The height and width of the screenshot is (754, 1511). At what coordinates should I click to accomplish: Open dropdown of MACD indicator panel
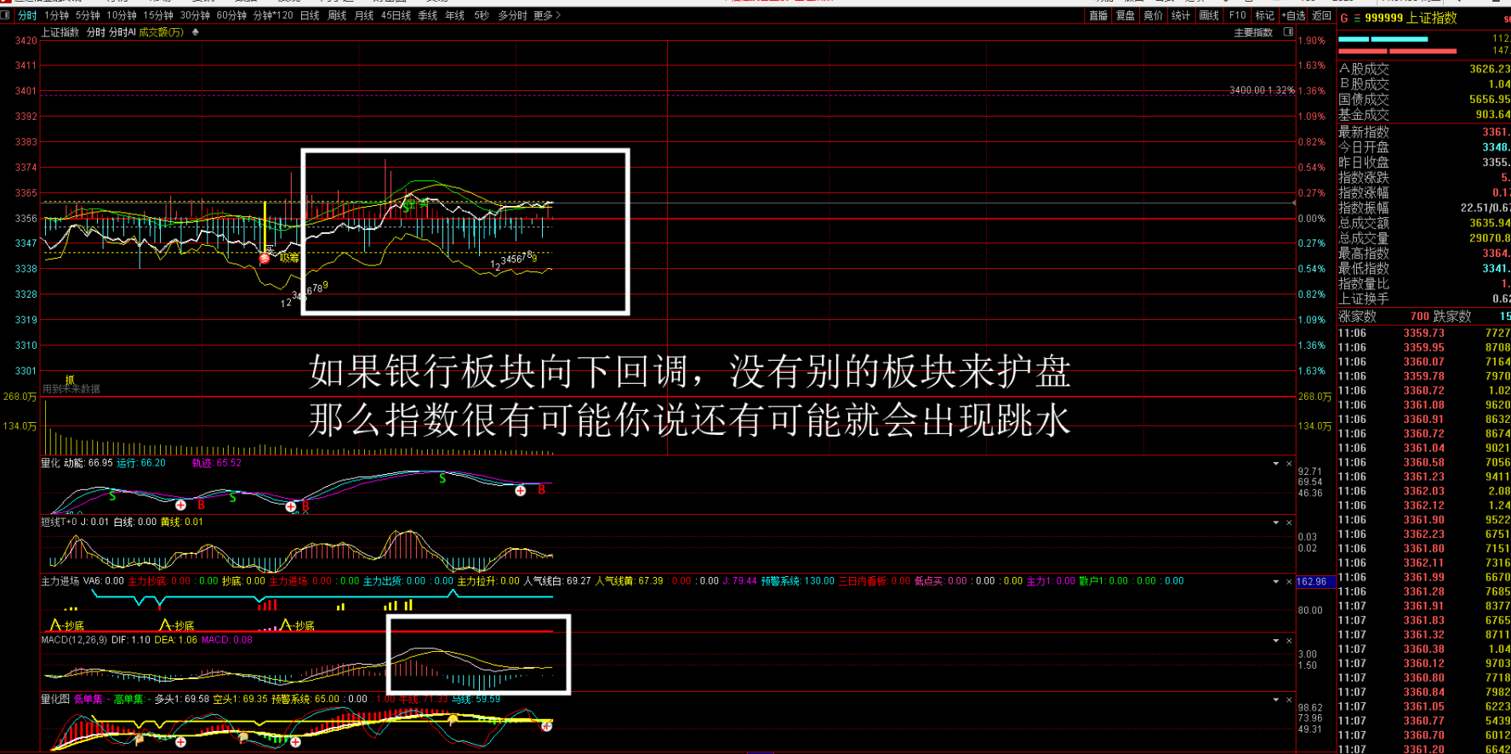[1276, 641]
